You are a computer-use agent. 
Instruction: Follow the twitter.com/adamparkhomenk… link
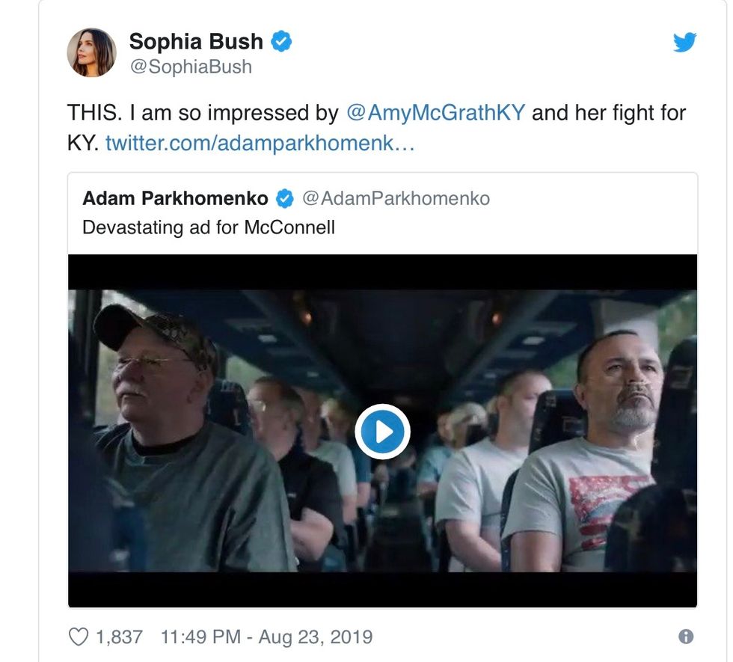tap(260, 142)
